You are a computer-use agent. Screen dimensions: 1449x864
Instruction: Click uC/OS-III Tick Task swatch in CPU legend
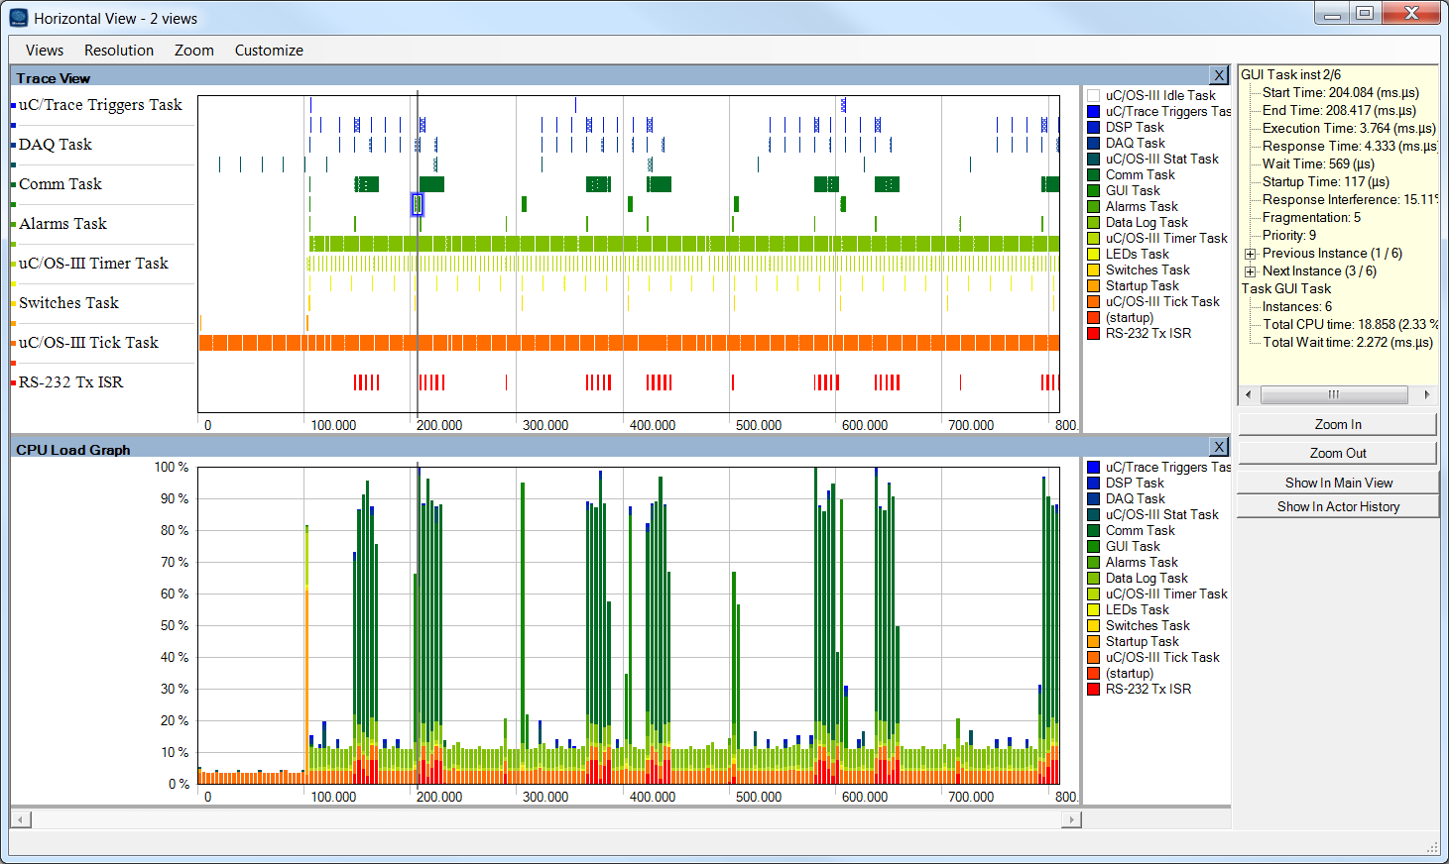(1093, 658)
